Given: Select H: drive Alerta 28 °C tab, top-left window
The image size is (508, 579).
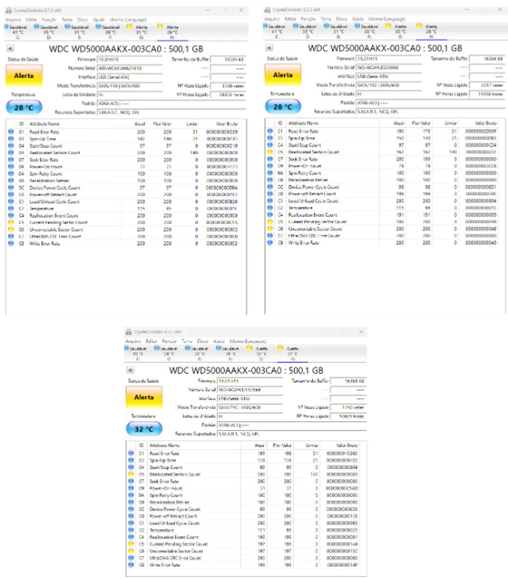Looking at the screenshot, I should (172, 32).
